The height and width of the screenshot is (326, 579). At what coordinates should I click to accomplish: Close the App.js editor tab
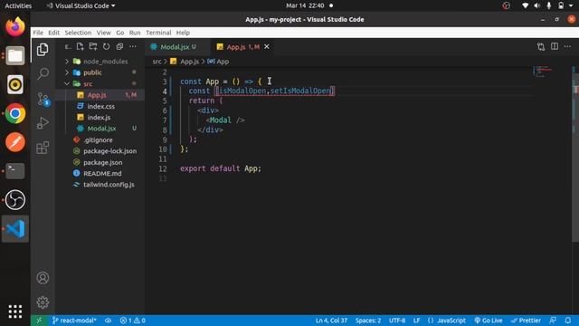coord(267,46)
